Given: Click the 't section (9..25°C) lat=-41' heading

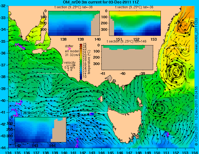Looking at the screenshot, I should pyautogui.click(x=40, y=113).
